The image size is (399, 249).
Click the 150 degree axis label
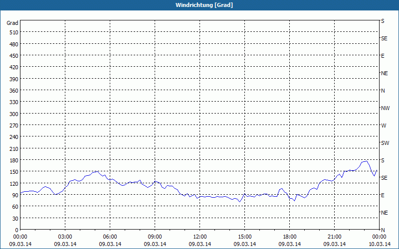coord(14,172)
